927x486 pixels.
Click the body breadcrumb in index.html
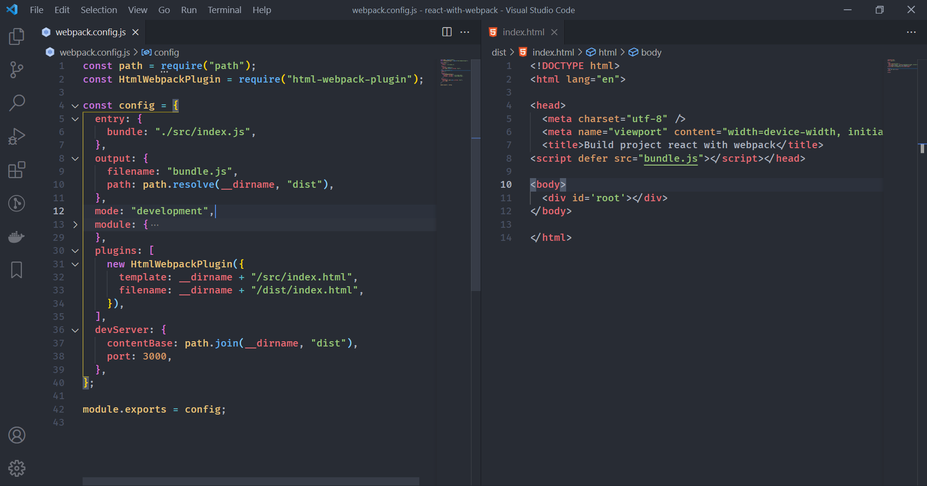(x=651, y=52)
